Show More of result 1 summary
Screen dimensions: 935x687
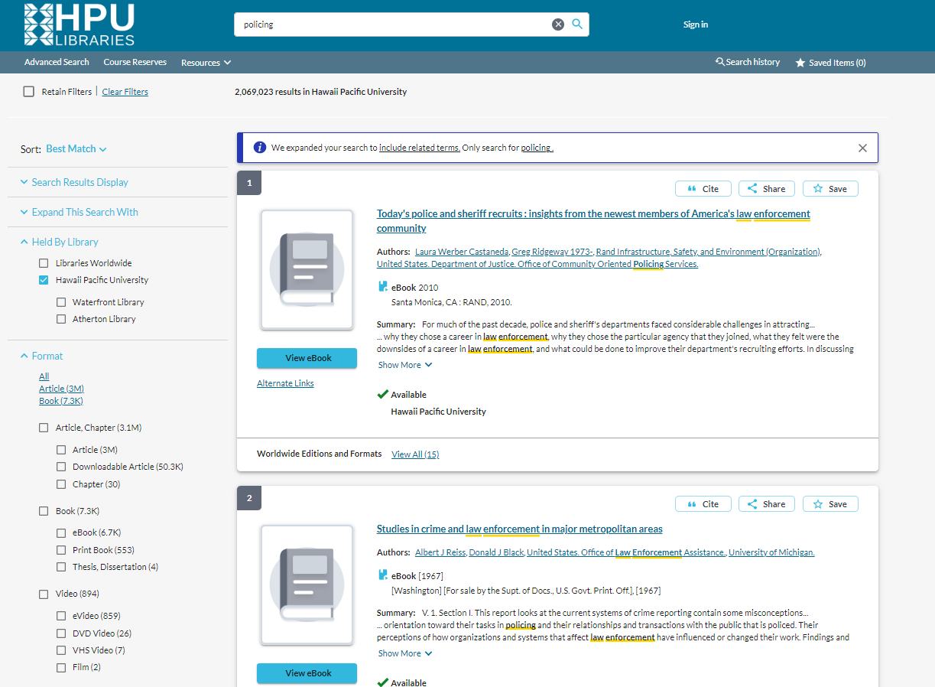tap(405, 365)
